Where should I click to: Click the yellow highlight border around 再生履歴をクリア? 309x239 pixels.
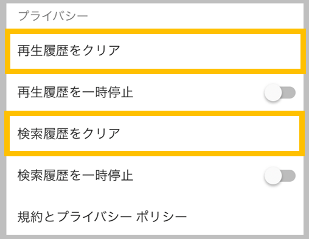pos(155,32)
